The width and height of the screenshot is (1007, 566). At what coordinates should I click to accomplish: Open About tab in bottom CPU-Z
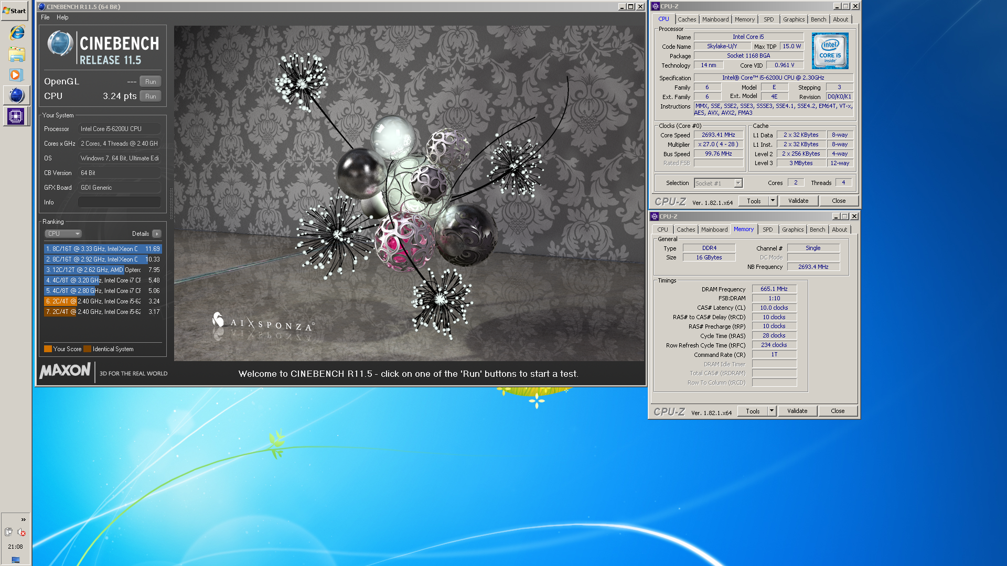tap(839, 230)
